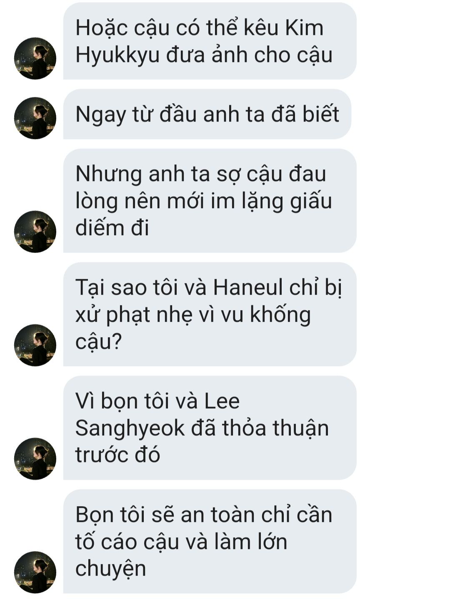Tap the word 'chuyện' in last message
Screen dimensions: 450x599
[111, 569]
